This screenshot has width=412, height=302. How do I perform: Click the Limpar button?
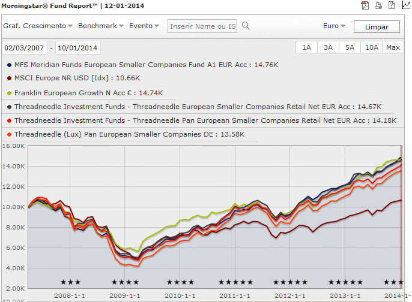tap(377, 27)
